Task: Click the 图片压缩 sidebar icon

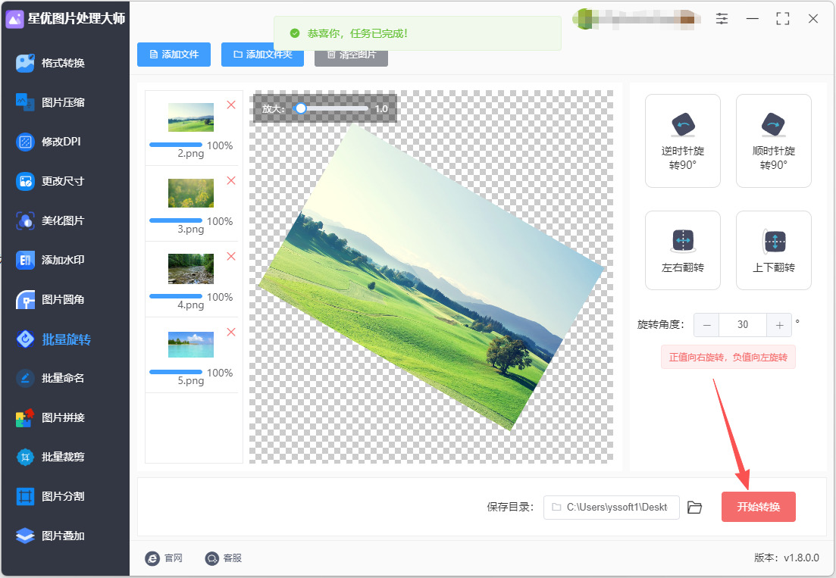Action: (x=25, y=102)
